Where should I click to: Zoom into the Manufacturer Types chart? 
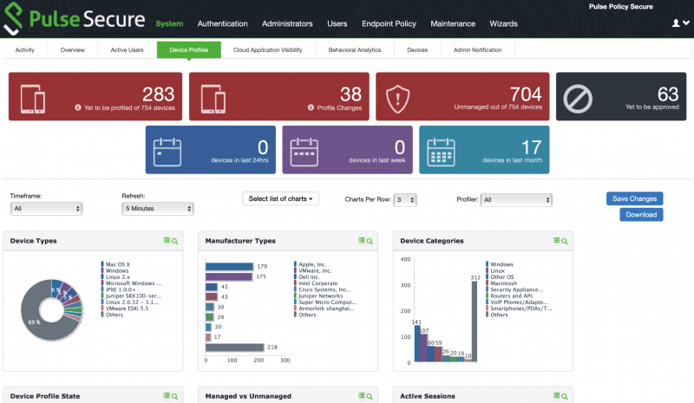(370, 241)
